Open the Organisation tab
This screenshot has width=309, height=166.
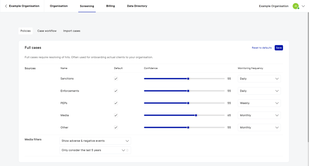point(59,6)
